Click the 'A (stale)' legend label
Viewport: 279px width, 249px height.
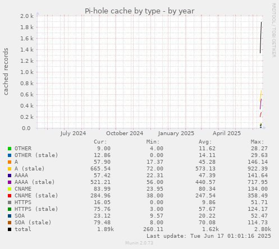click(30, 169)
